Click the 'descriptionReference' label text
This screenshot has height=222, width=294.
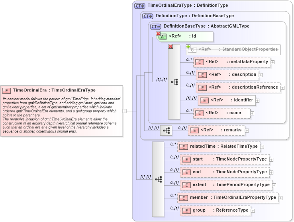click(255, 87)
